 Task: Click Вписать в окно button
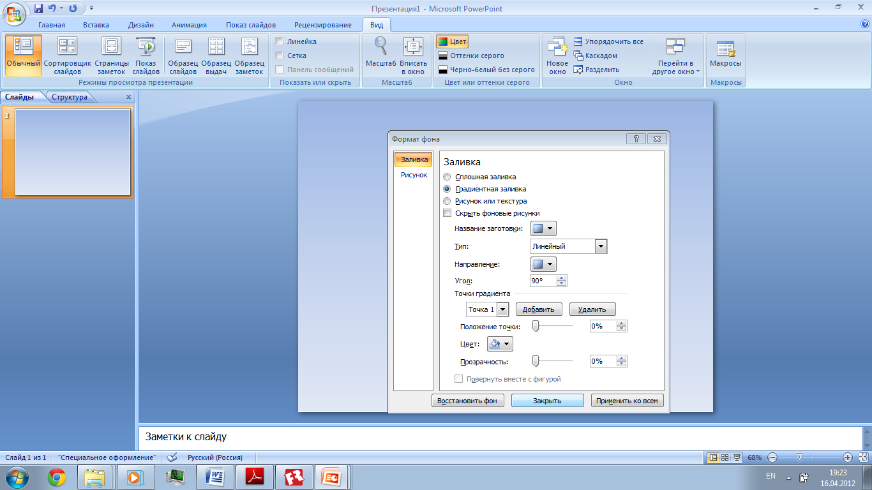(414, 55)
